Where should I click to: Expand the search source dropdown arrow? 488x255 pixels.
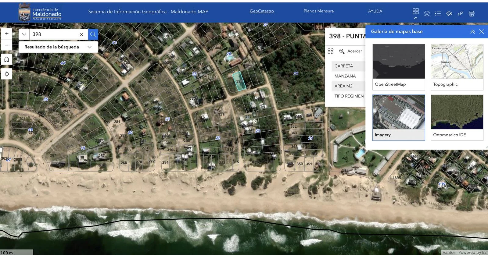coord(24,34)
